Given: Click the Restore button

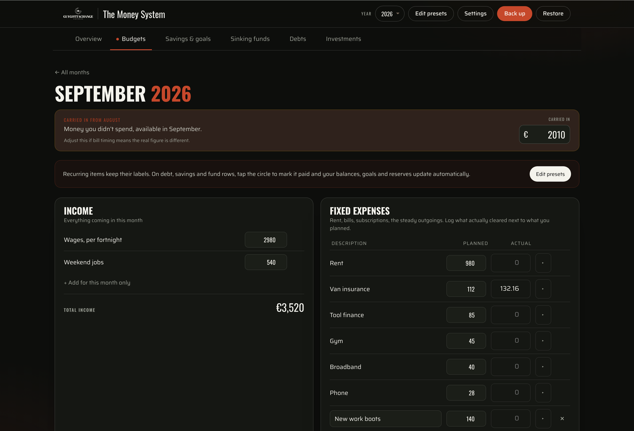Looking at the screenshot, I should point(553,14).
